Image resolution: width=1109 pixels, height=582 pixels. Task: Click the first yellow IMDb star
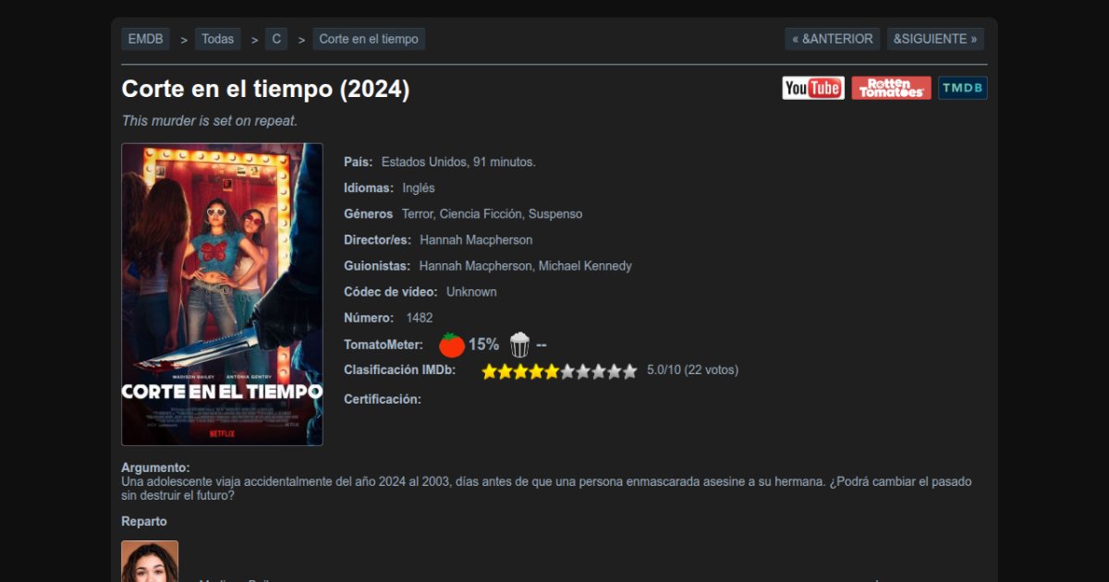point(490,371)
